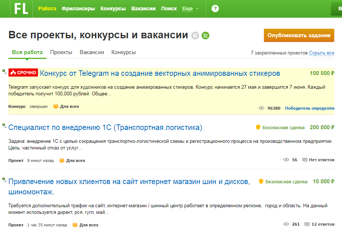342x233 pixels.
Task: Open the Конкурсы menu in the top bar
Action: tap(113, 8)
